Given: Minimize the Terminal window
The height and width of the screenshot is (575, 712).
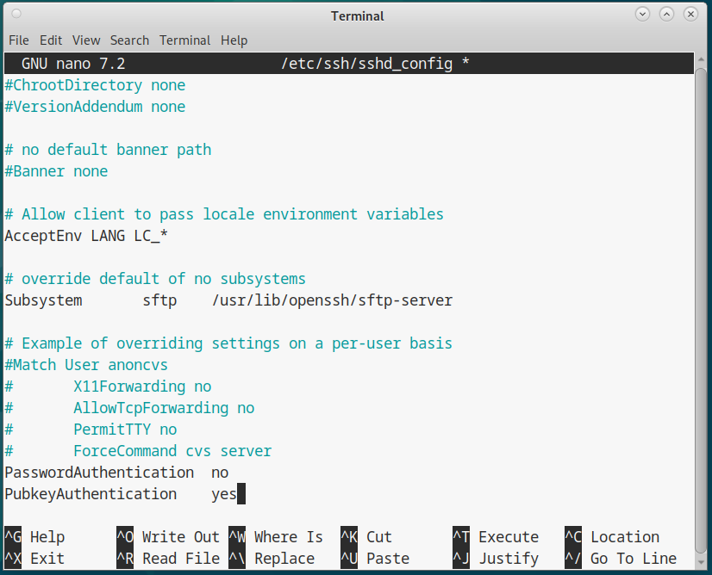Looking at the screenshot, I should [x=643, y=15].
